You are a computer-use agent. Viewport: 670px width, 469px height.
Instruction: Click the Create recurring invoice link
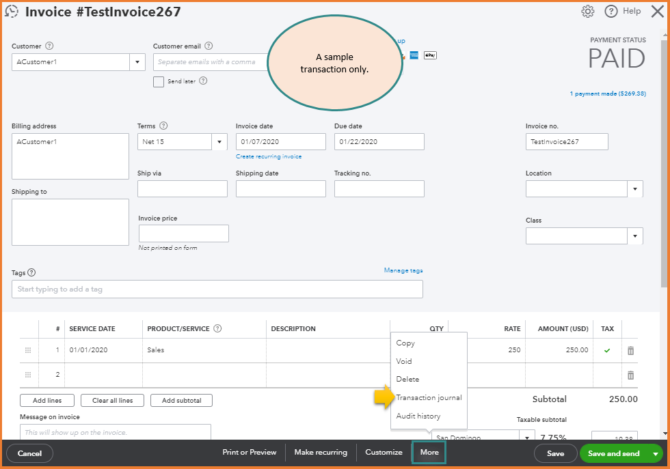269,156
